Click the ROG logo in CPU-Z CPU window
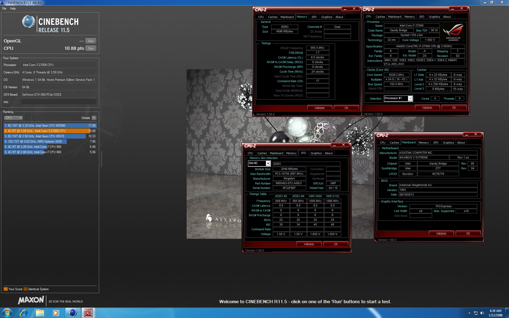 point(453,32)
